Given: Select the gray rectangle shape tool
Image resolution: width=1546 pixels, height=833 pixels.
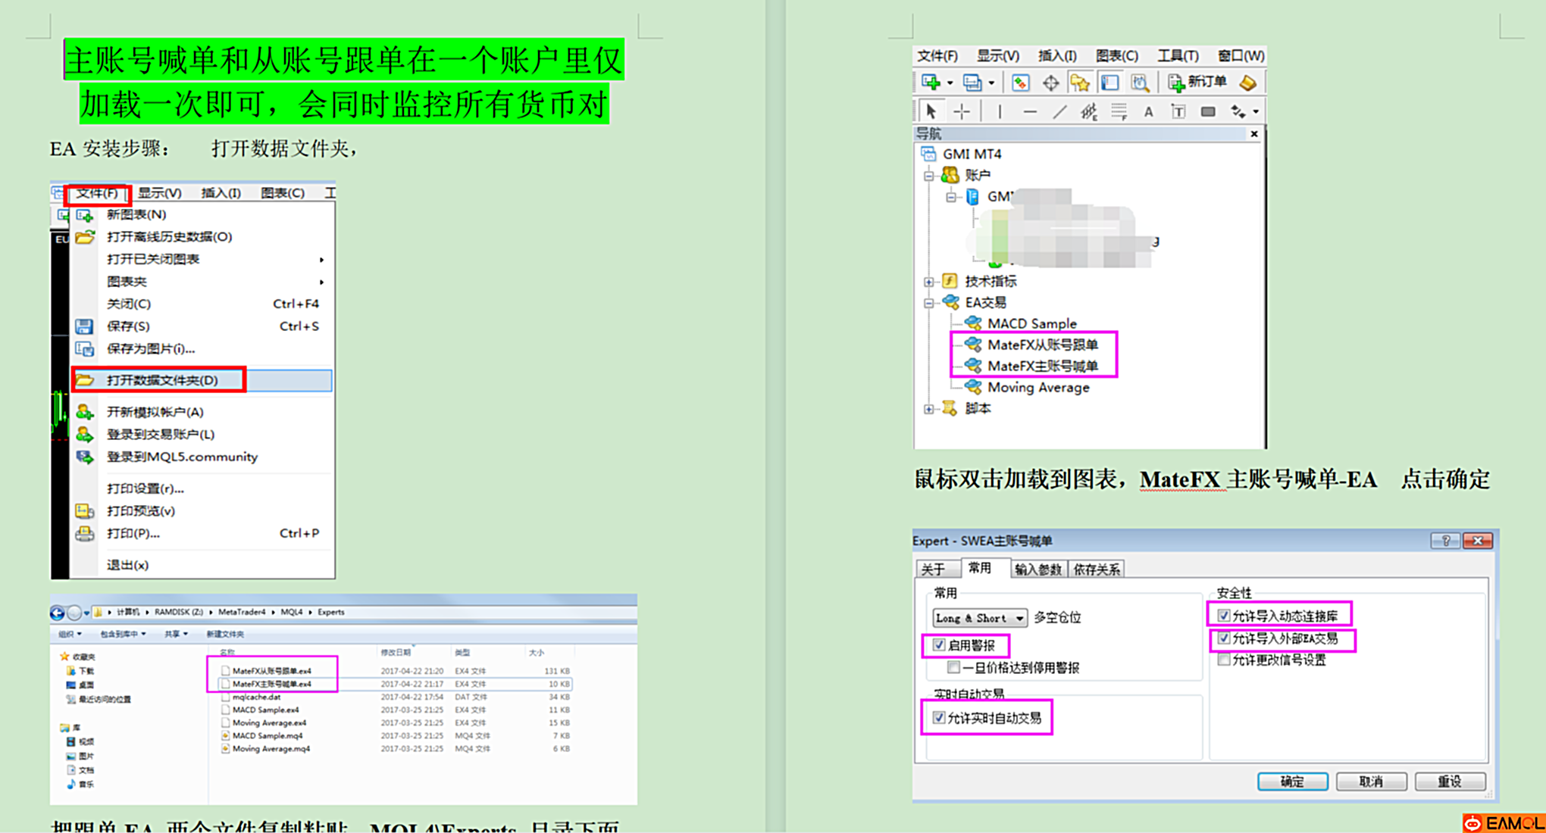Looking at the screenshot, I should (x=1208, y=112).
